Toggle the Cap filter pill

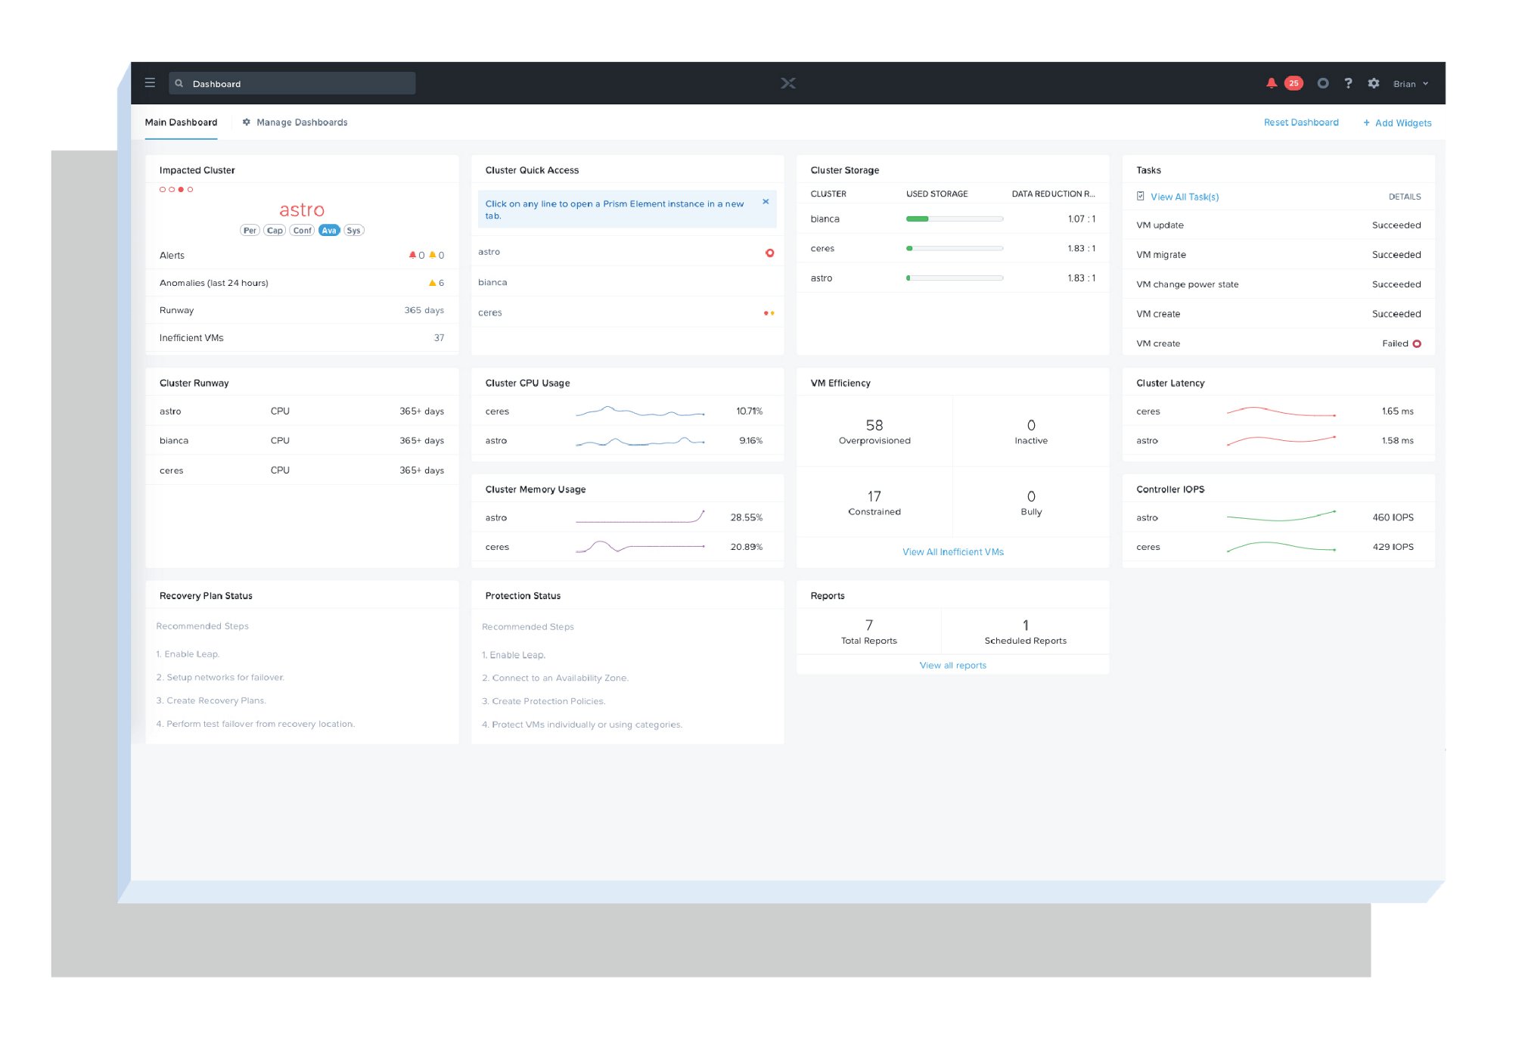tap(275, 231)
